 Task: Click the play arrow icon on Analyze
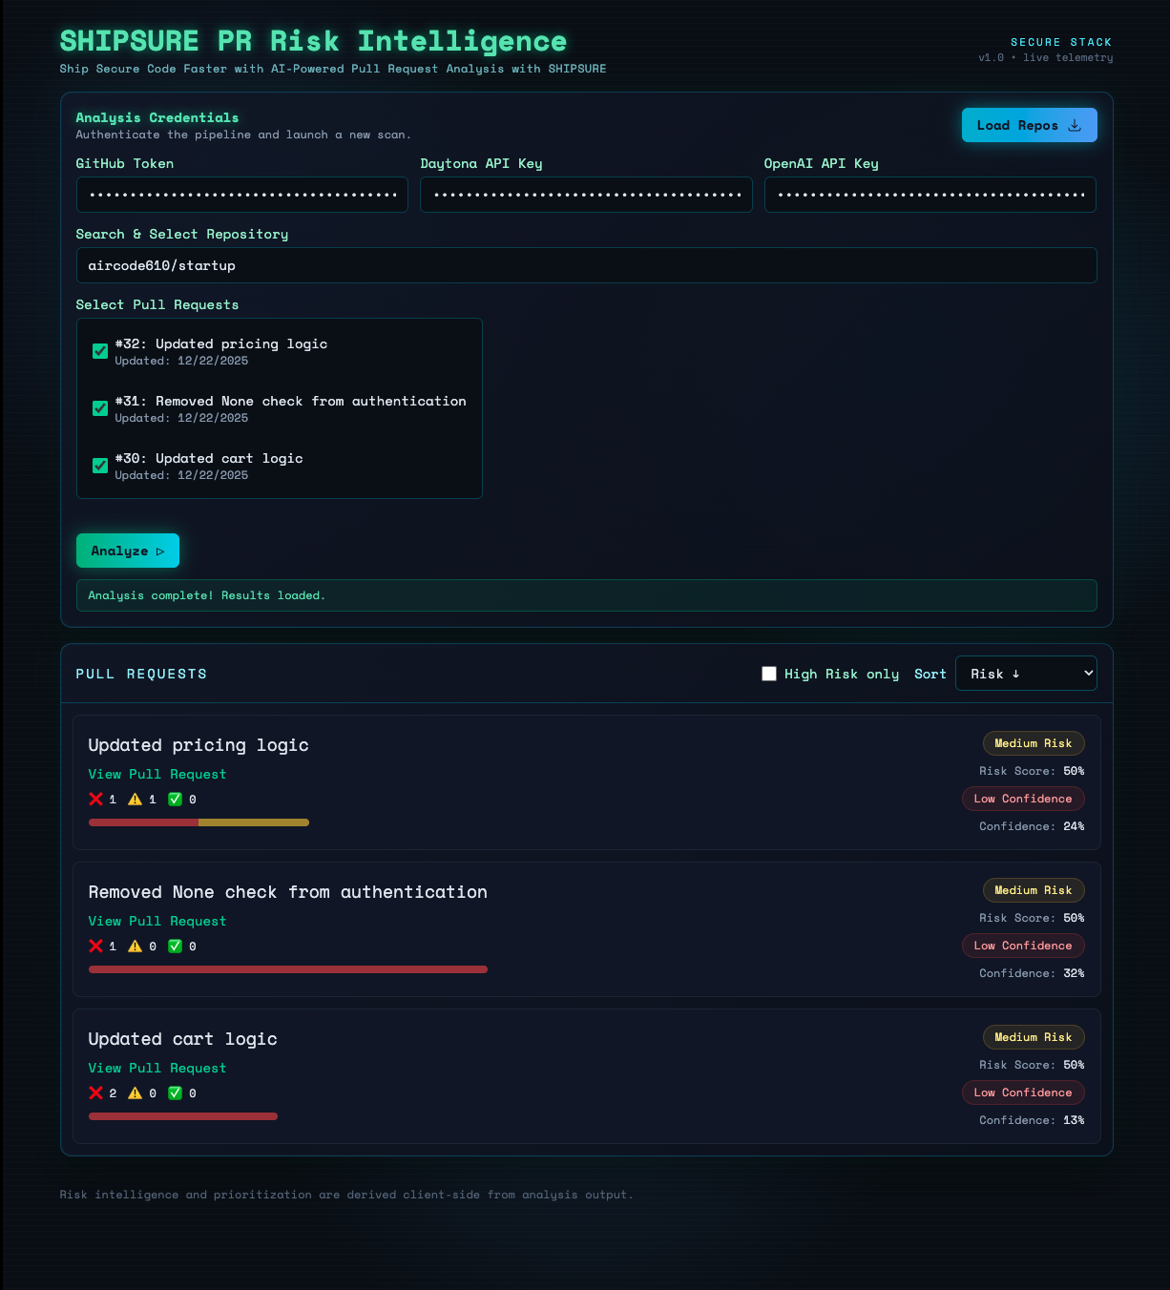pos(160,551)
